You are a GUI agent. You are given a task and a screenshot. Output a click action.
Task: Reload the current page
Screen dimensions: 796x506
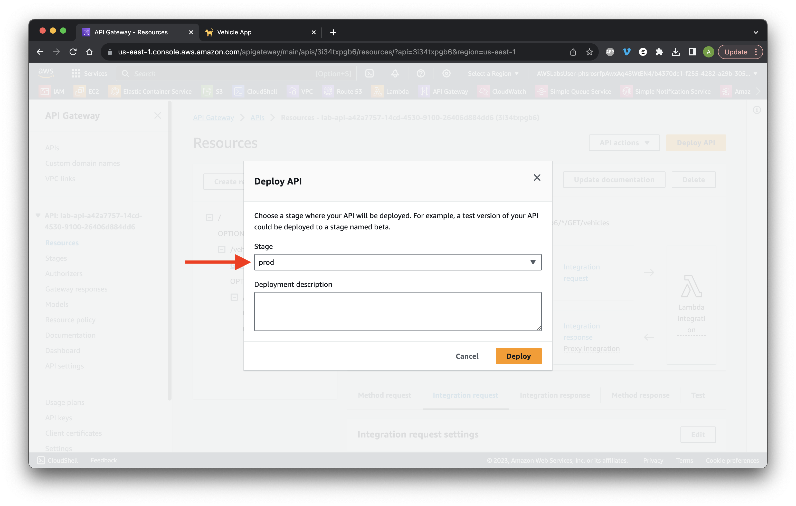click(x=73, y=52)
